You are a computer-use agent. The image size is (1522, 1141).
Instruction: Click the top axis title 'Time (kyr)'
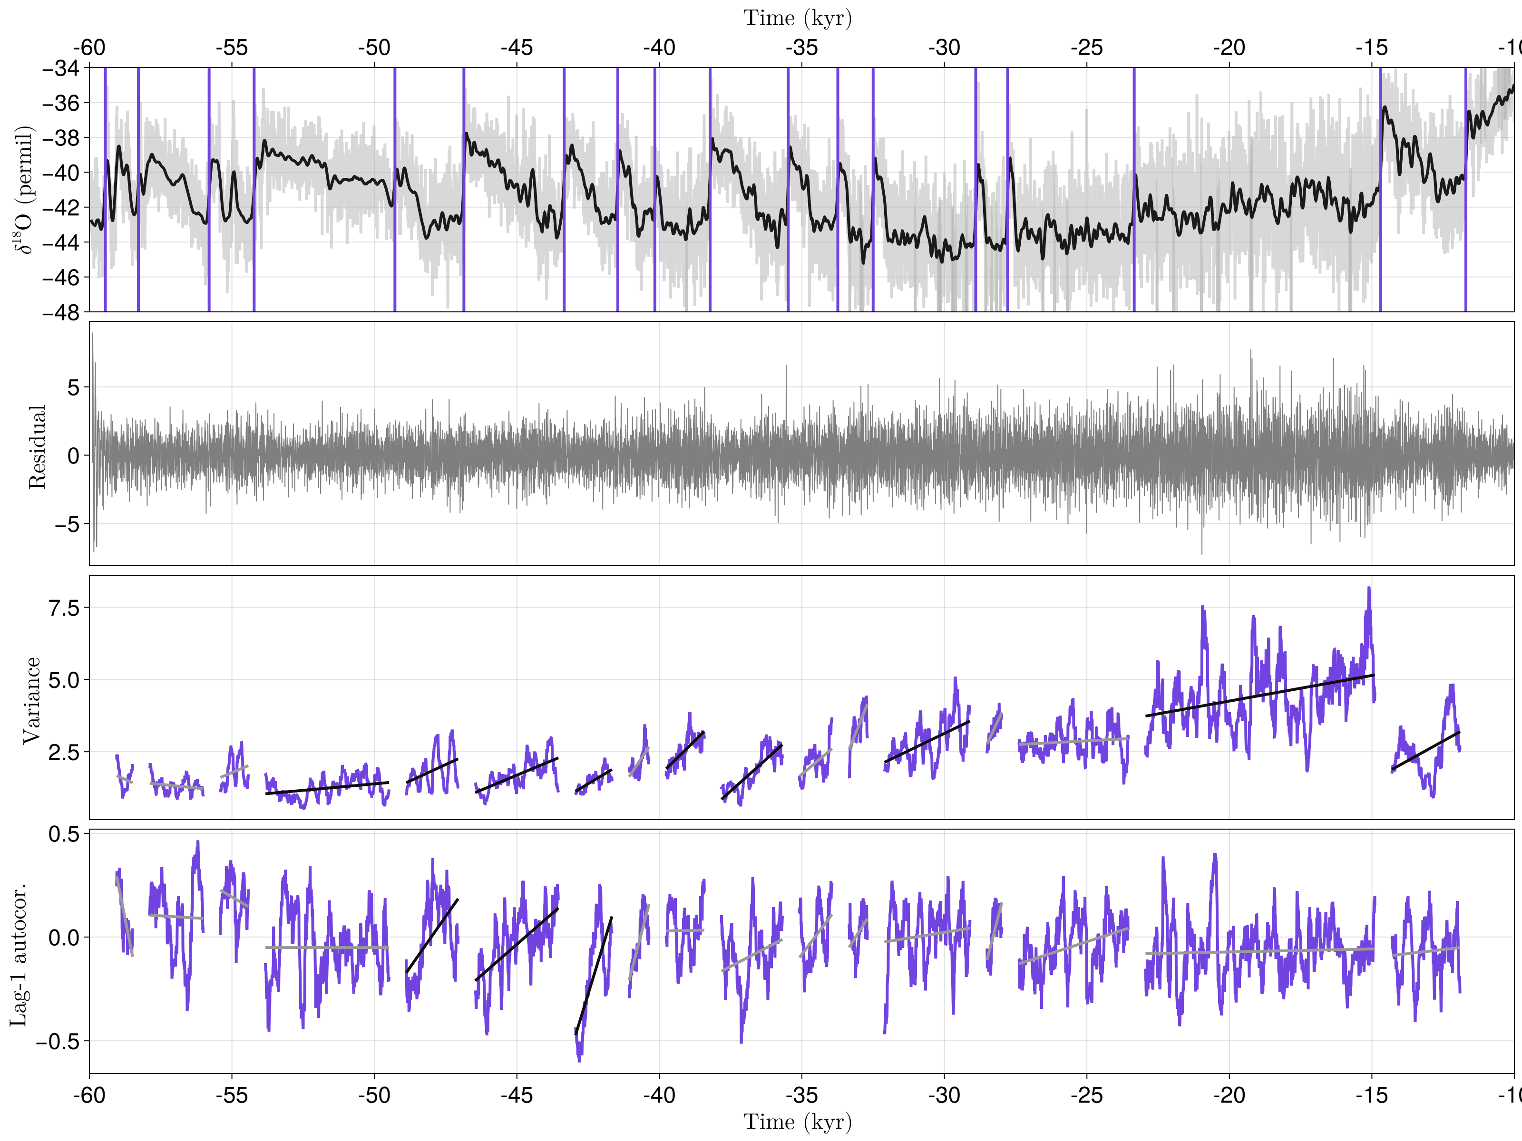click(x=798, y=18)
